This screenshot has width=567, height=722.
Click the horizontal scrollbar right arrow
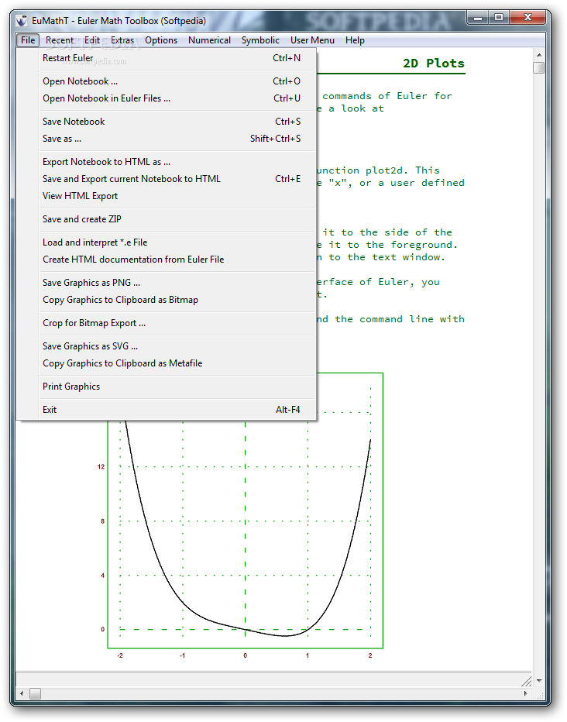click(526, 693)
